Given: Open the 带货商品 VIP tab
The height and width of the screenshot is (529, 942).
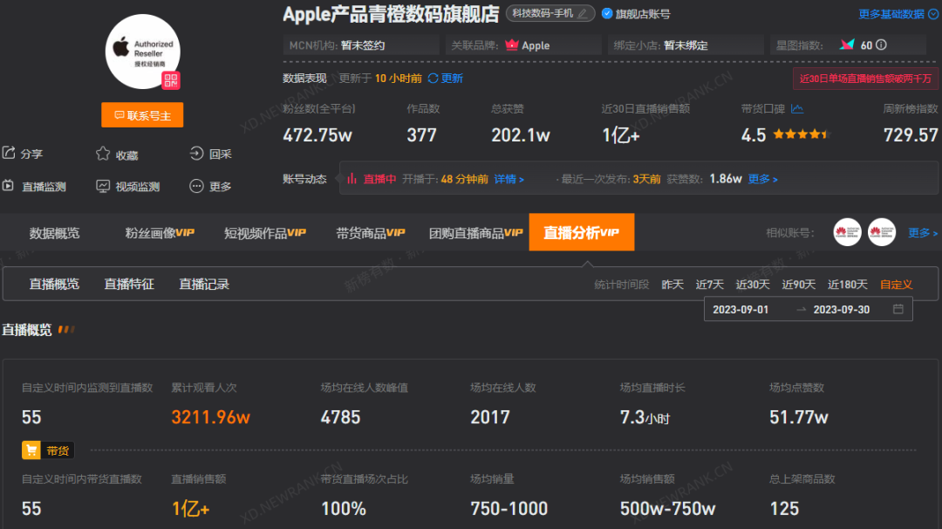Looking at the screenshot, I should coord(371,233).
